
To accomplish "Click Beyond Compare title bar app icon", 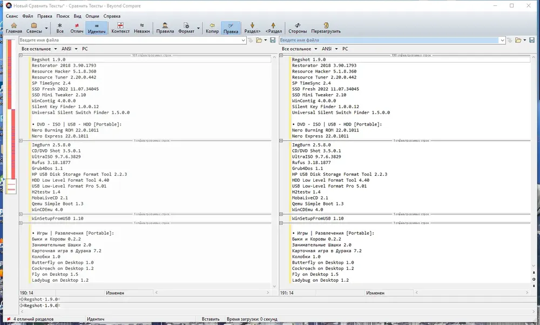I will click(9, 5).
